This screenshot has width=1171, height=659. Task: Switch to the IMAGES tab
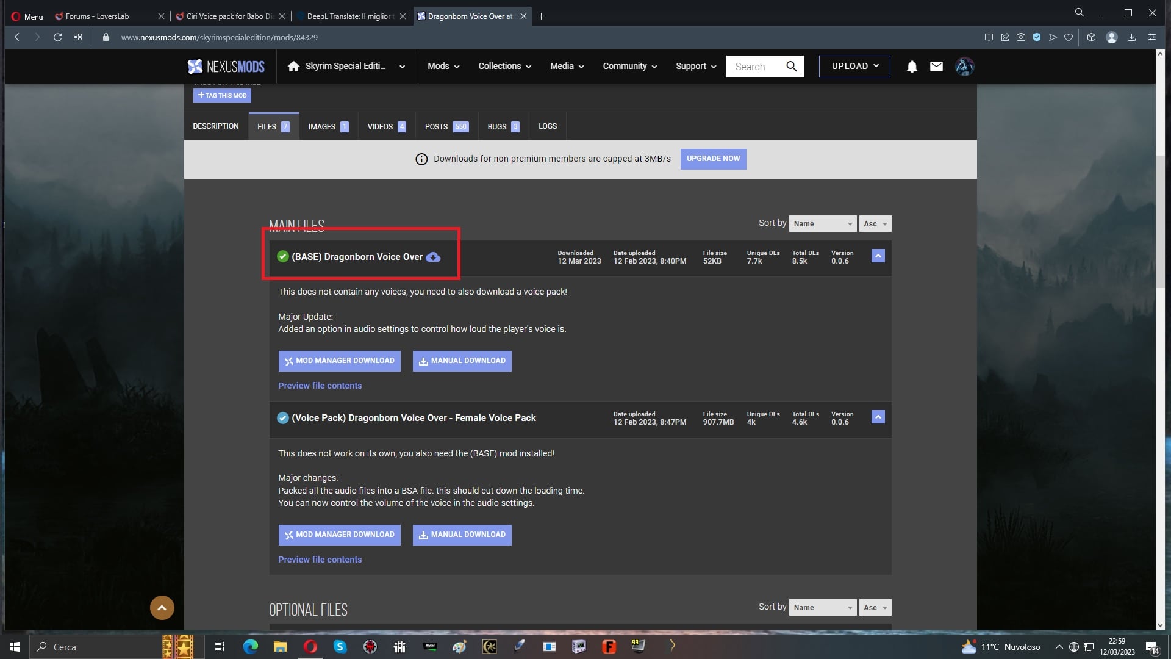coord(328,126)
